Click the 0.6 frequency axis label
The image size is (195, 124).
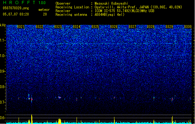3,118
